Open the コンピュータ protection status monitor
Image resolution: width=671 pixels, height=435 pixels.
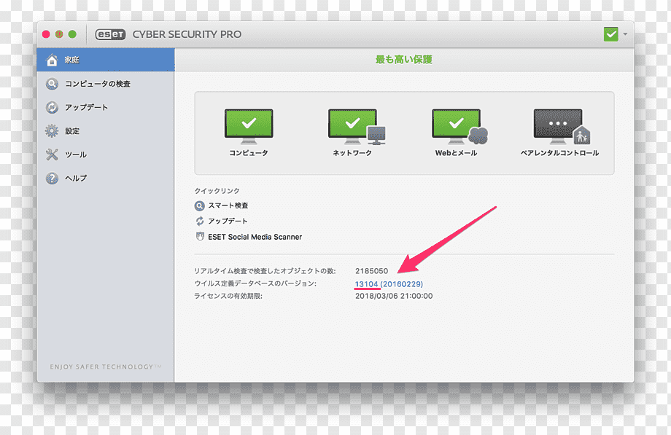point(249,126)
